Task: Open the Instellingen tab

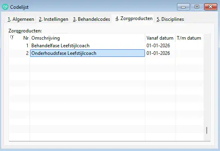Action: point(53,19)
